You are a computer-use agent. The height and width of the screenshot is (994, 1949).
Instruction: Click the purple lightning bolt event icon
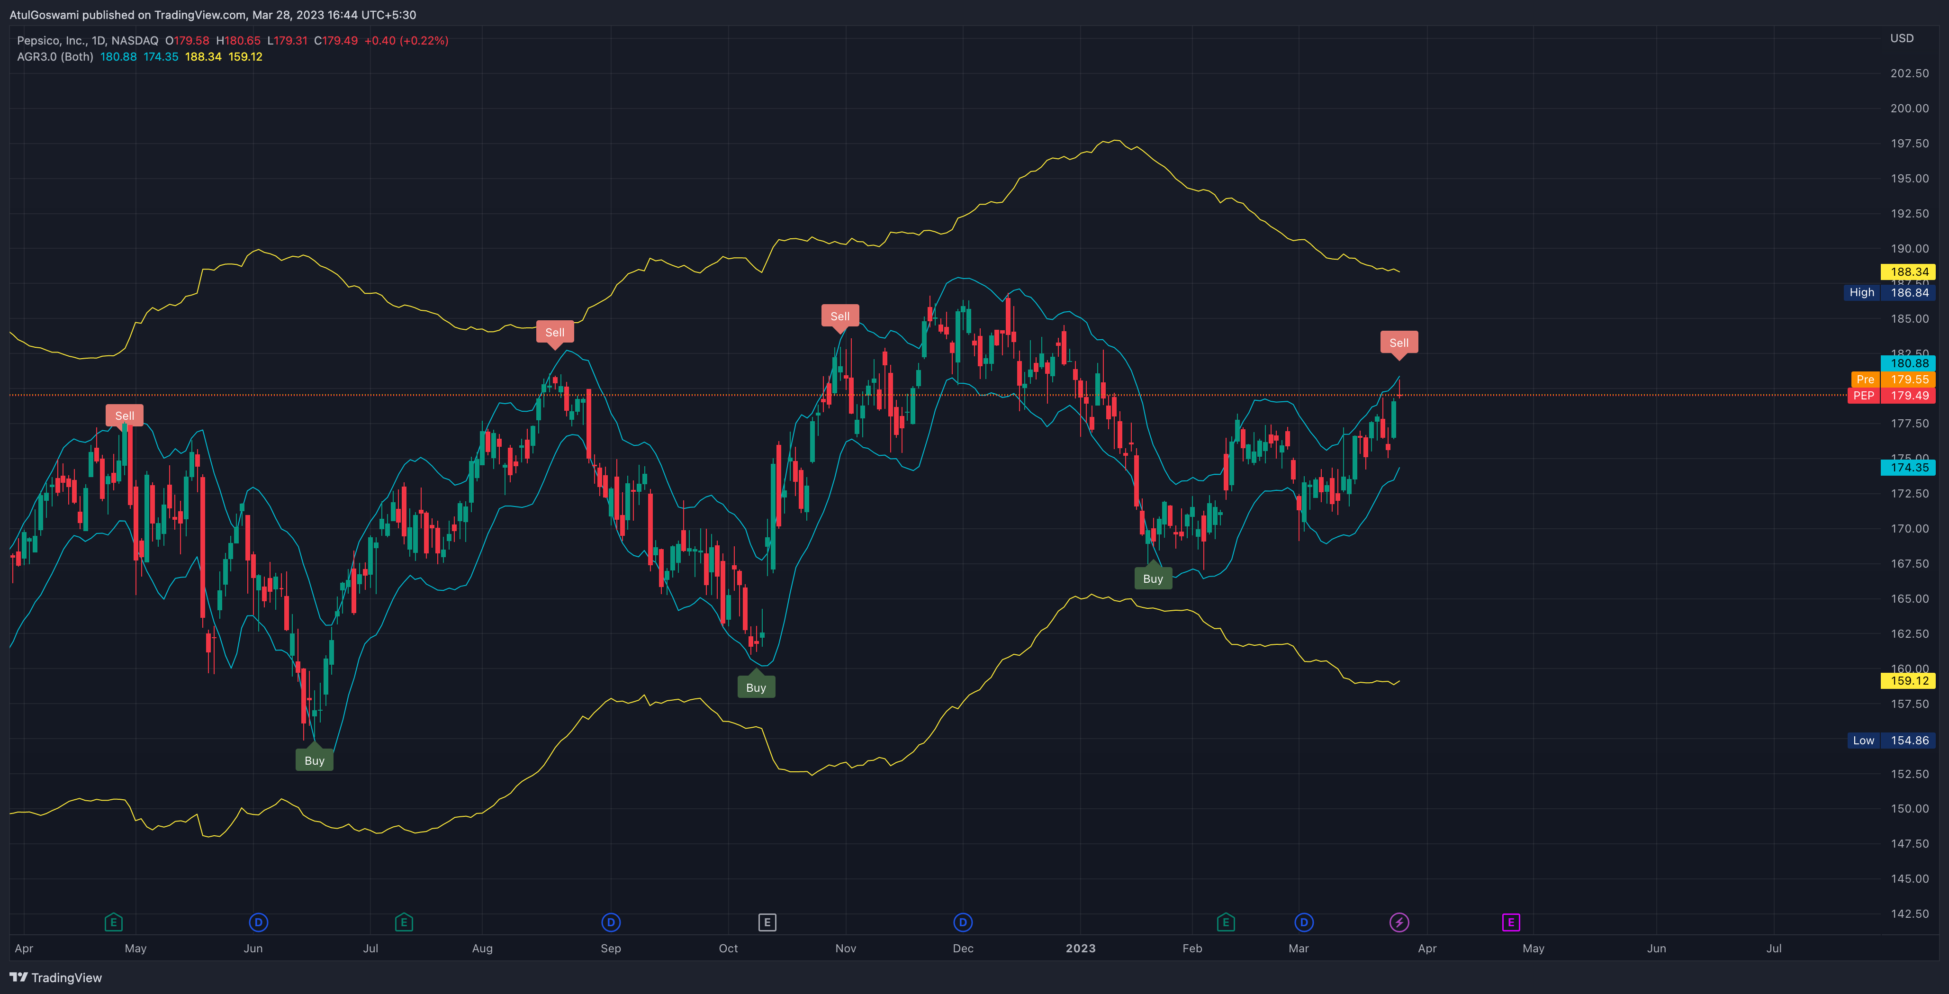click(1399, 922)
